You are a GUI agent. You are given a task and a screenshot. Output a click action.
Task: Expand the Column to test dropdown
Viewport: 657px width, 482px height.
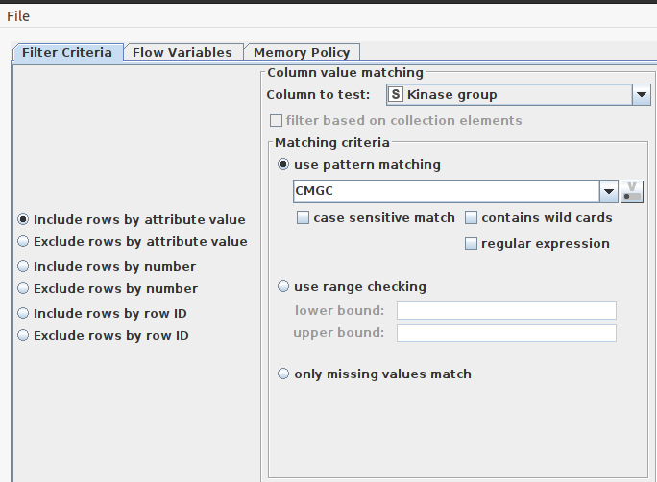point(641,94)
